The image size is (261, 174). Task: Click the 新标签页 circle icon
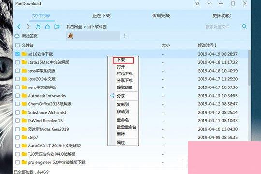[17, 36]
